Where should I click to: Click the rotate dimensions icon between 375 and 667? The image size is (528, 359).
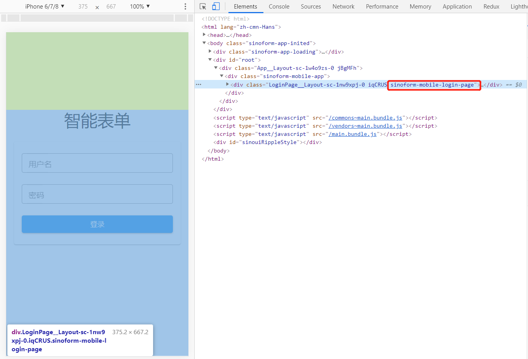(x=97, y=7)
